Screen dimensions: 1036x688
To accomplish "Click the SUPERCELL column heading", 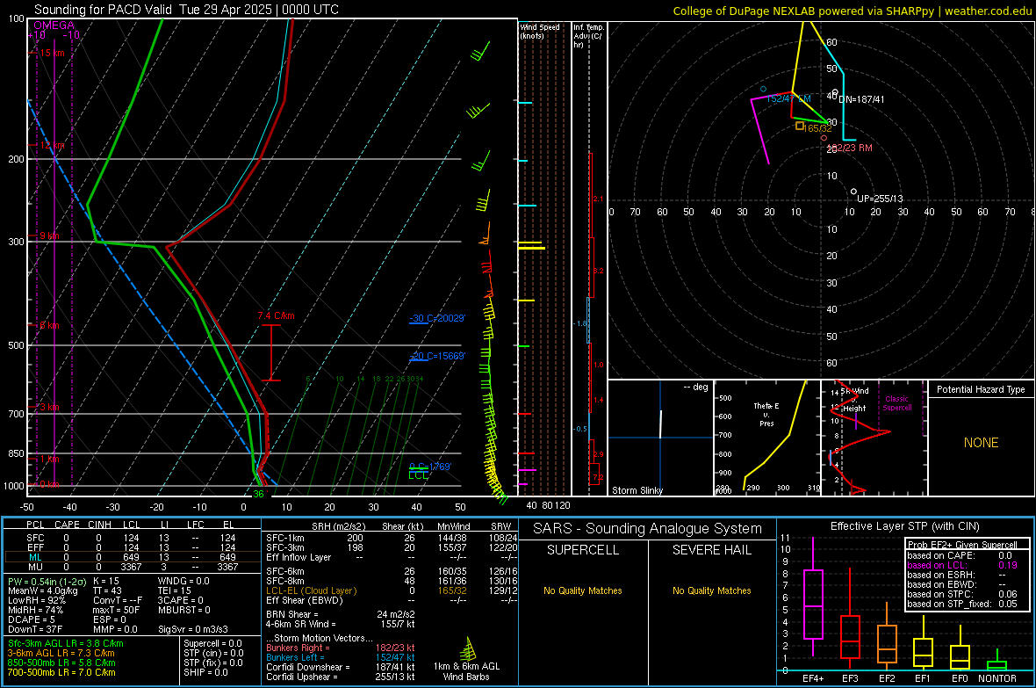I will point(583,550).
